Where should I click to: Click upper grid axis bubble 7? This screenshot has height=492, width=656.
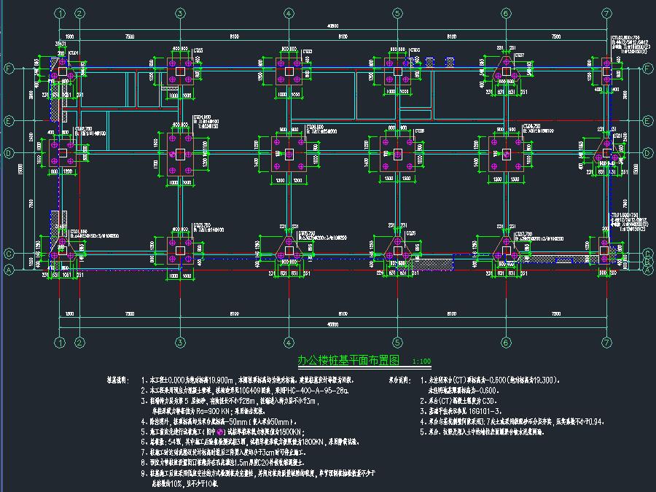pyautogui.click(x=606, y=13)
